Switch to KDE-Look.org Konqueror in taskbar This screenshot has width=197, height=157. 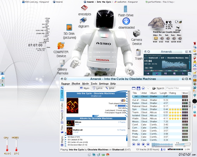point(36,2)
